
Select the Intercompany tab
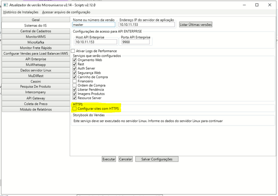tap(36, 92)
